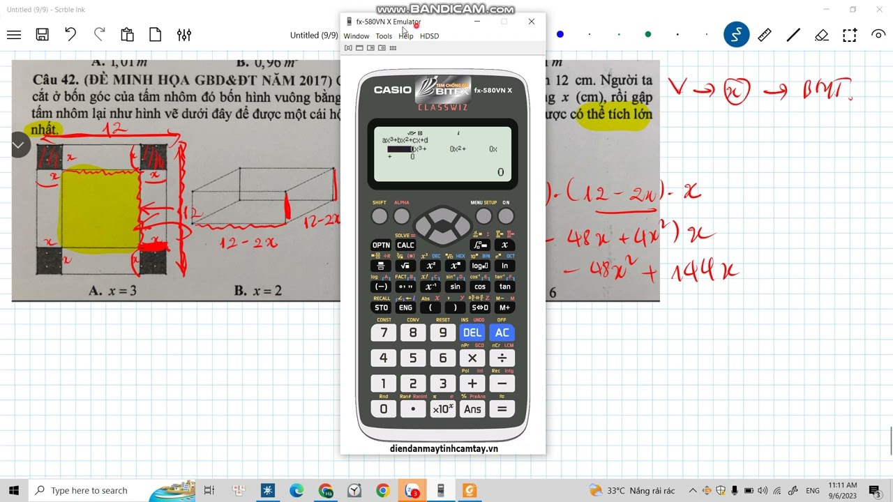Open the Scrble Ink hamburger menu
Viewport: 893px width, 502px height.
(14, 35)
